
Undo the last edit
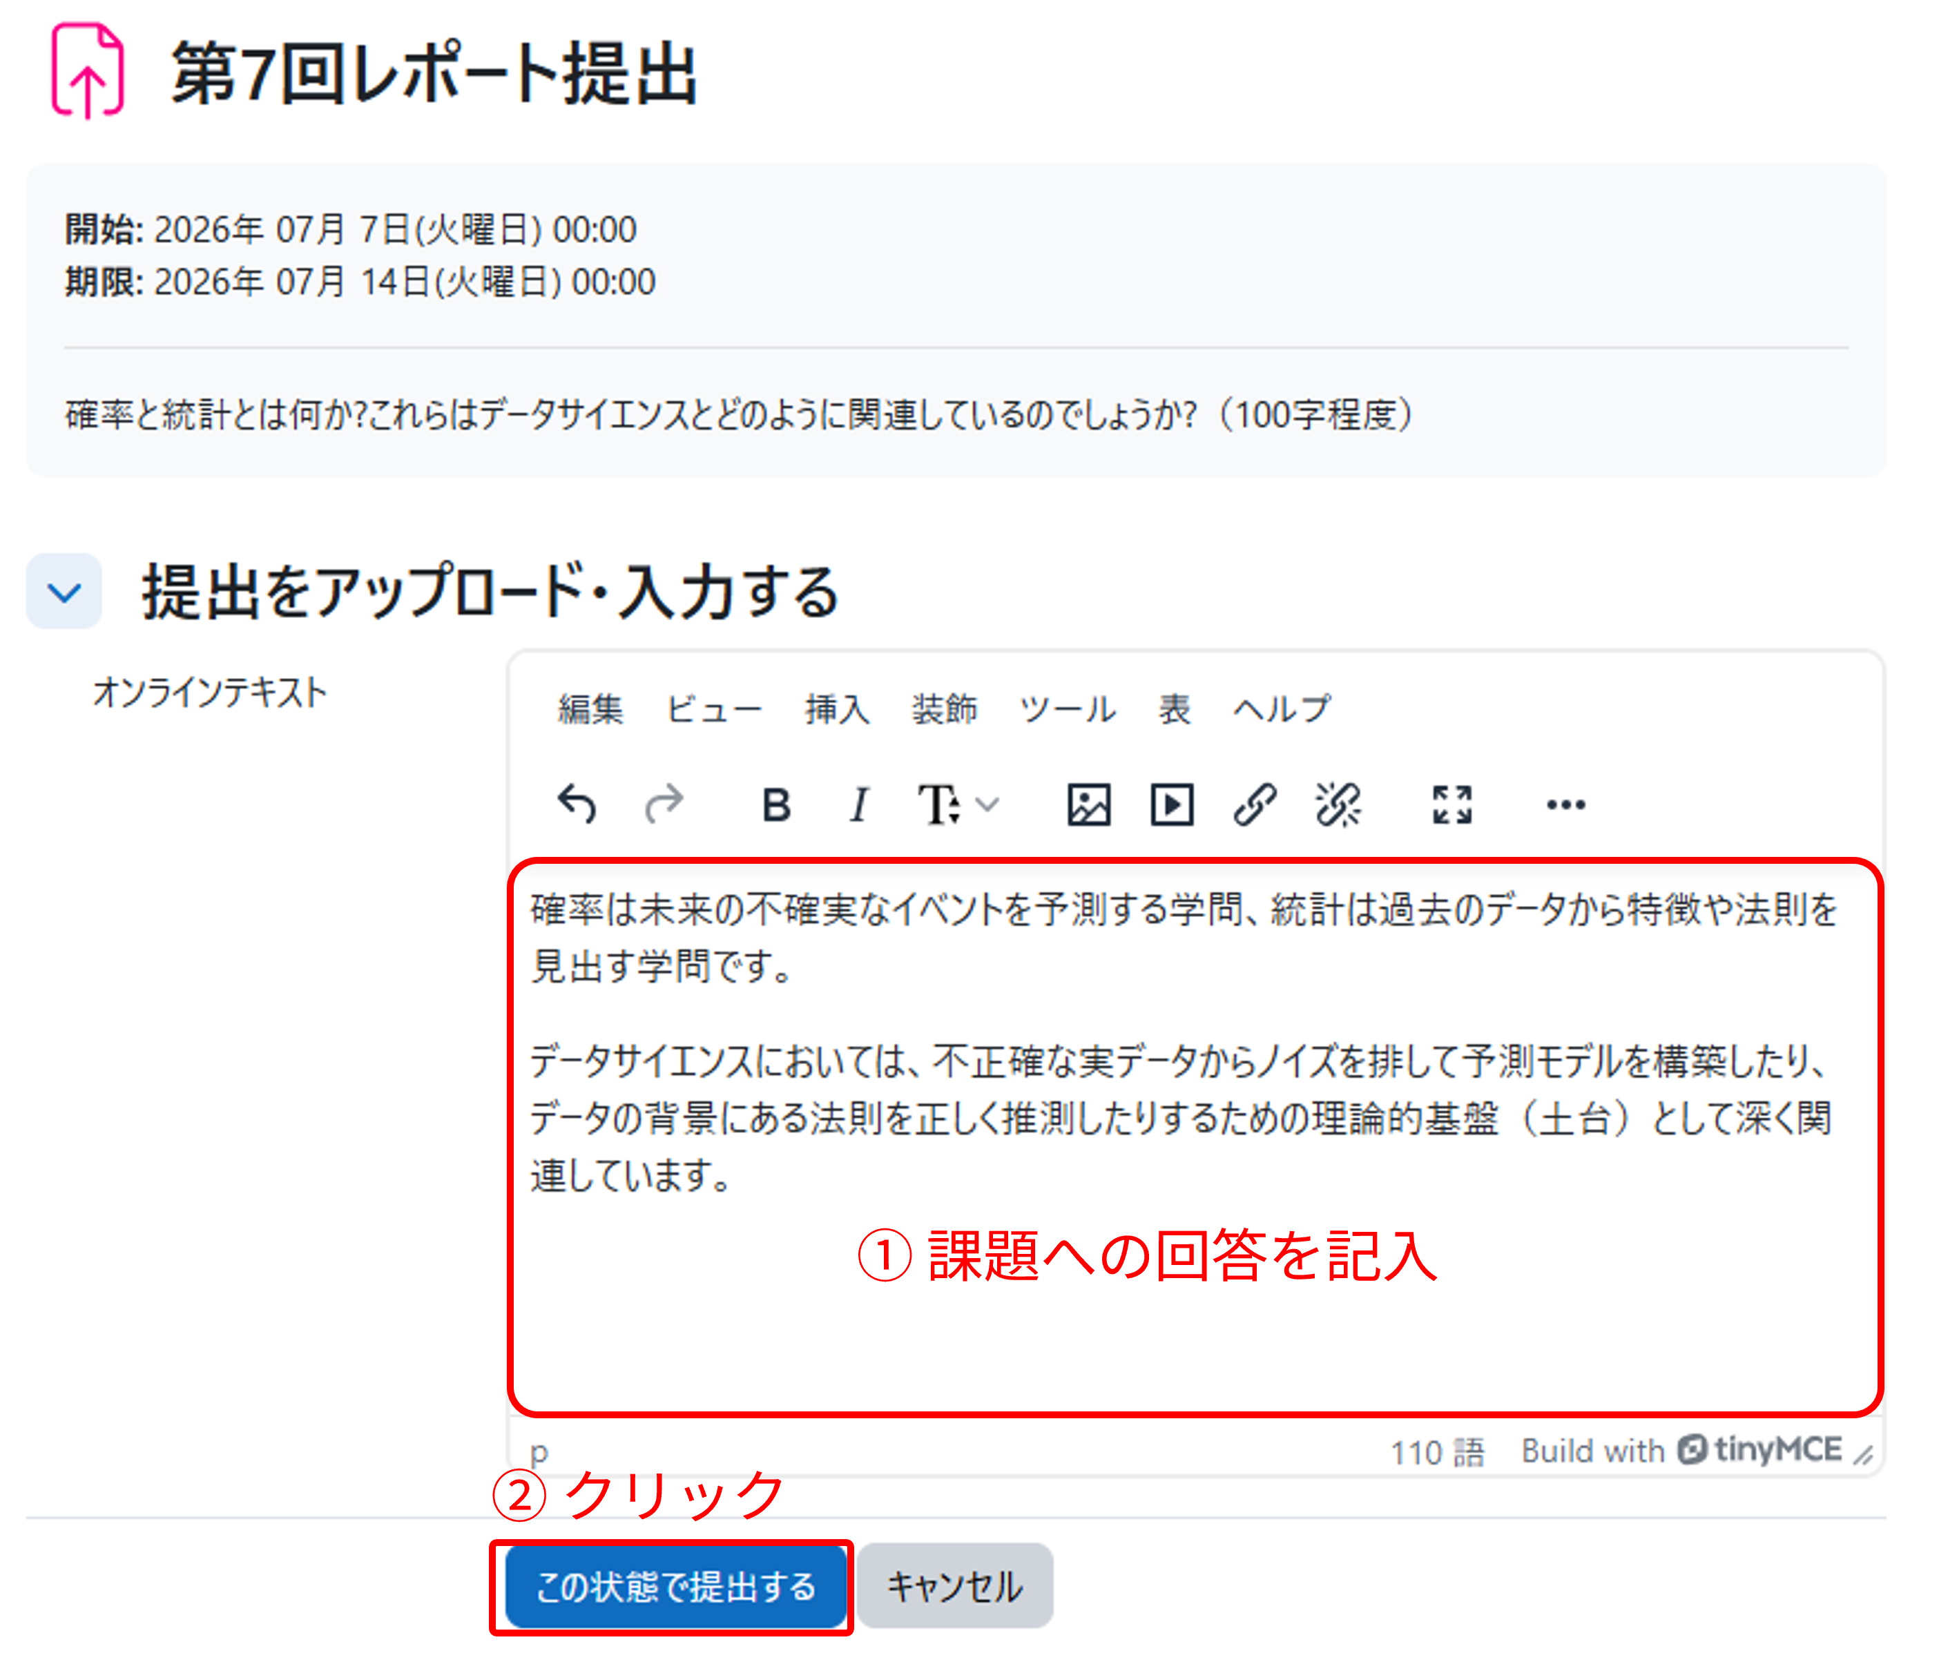577,804
